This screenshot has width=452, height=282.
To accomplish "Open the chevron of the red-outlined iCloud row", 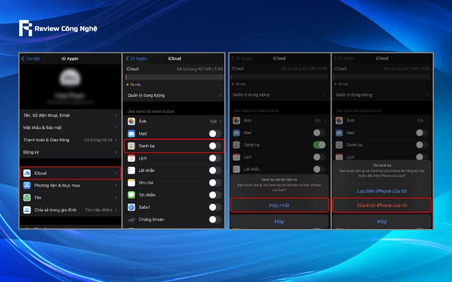I will pos(116,173).
